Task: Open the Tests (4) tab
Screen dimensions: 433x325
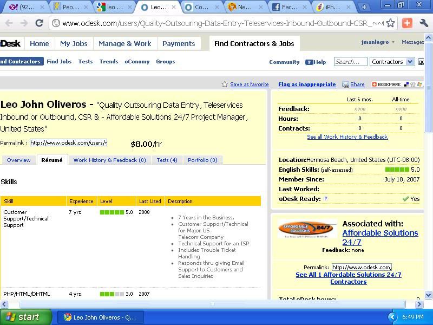Action: 167,160
